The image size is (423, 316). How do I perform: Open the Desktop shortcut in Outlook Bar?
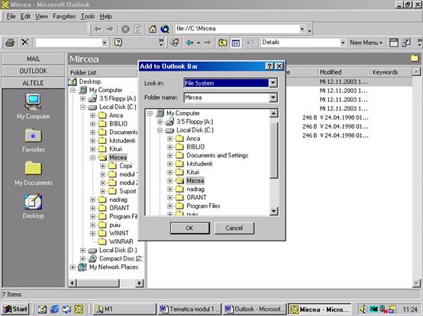[33, 206]
